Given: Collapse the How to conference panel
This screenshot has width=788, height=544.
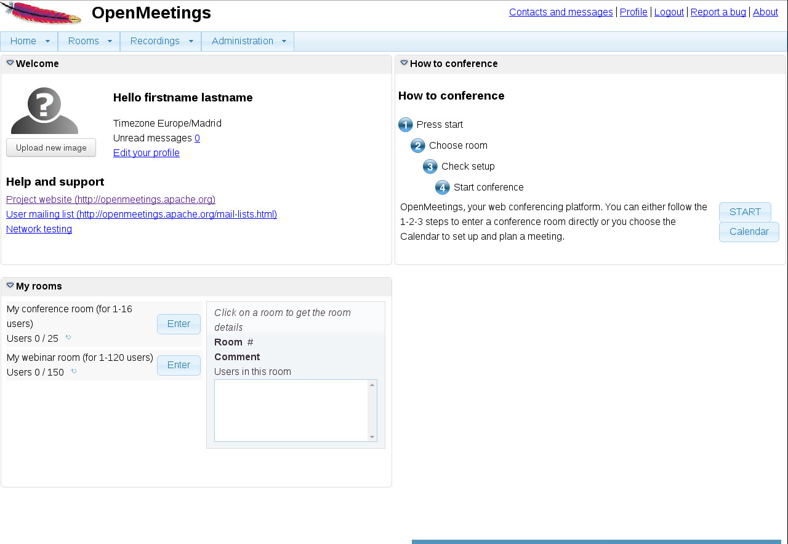Looking at the screenshot, I should pyautogui.click(x=404, y=63).
